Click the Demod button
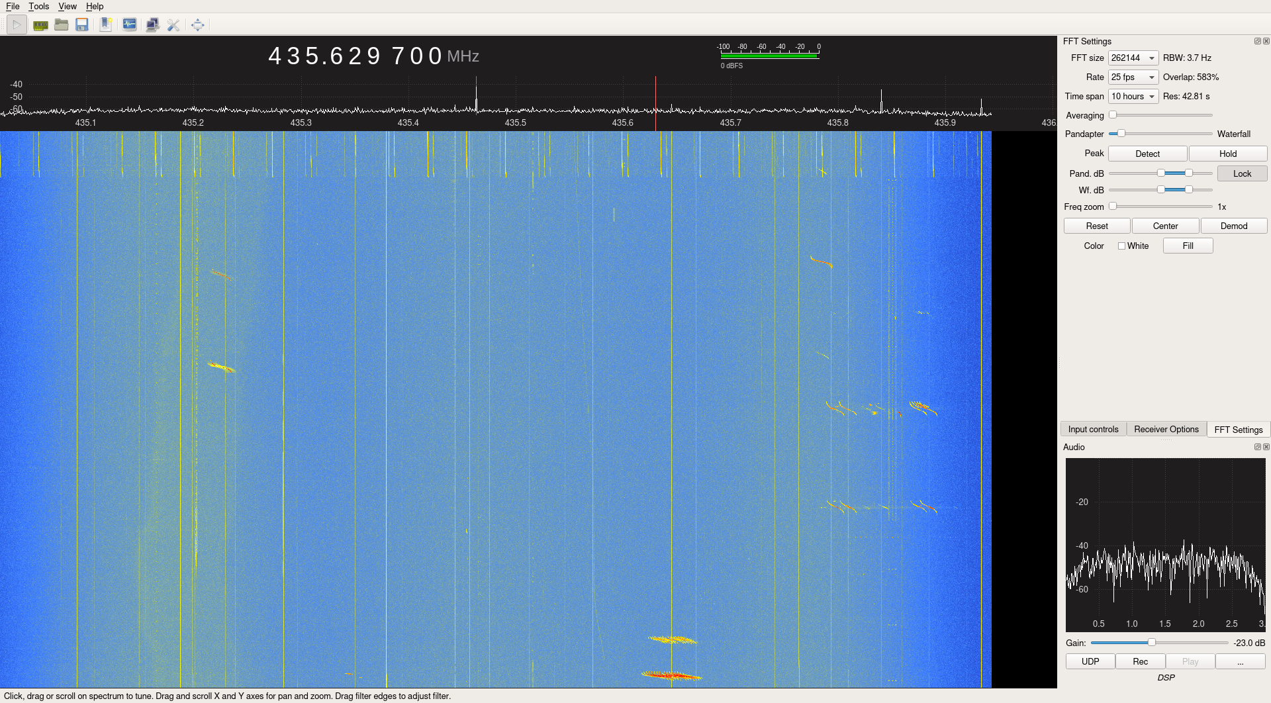This screenshot has height=703, width=1271. coord(1234,226)
